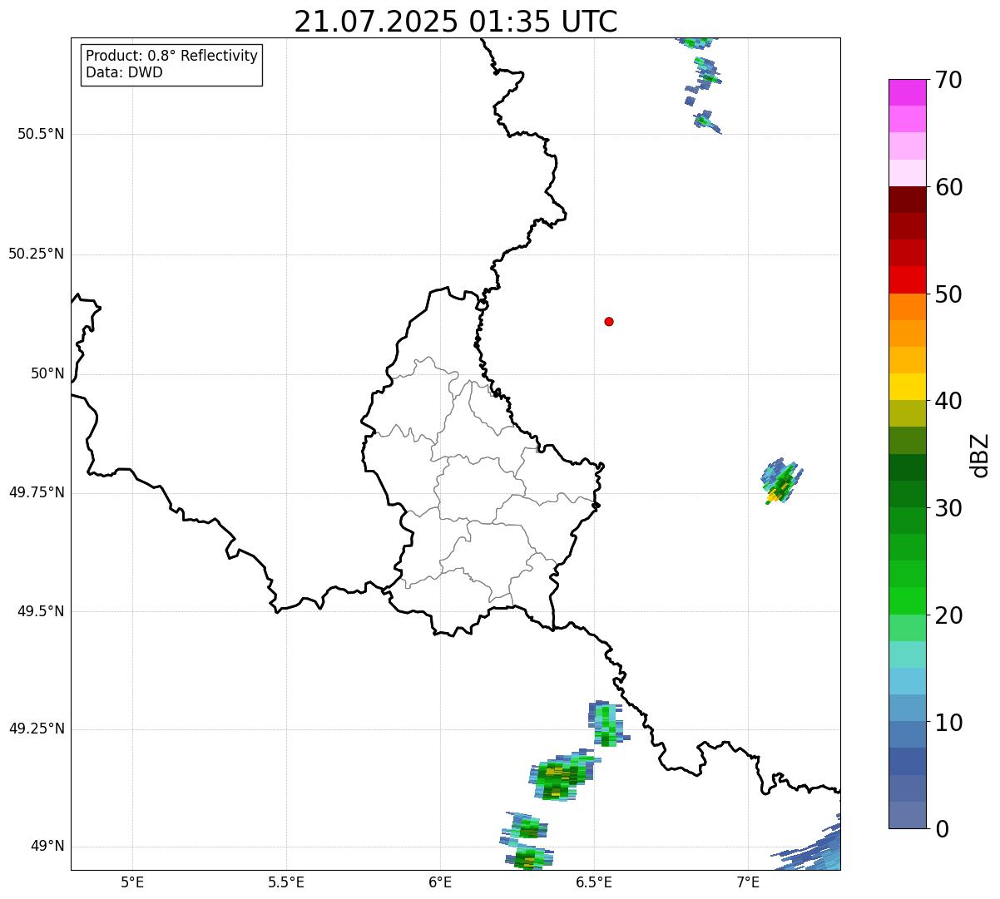
Task: Click the colorbar '10' tick label
Action: (x=948, y=722)
